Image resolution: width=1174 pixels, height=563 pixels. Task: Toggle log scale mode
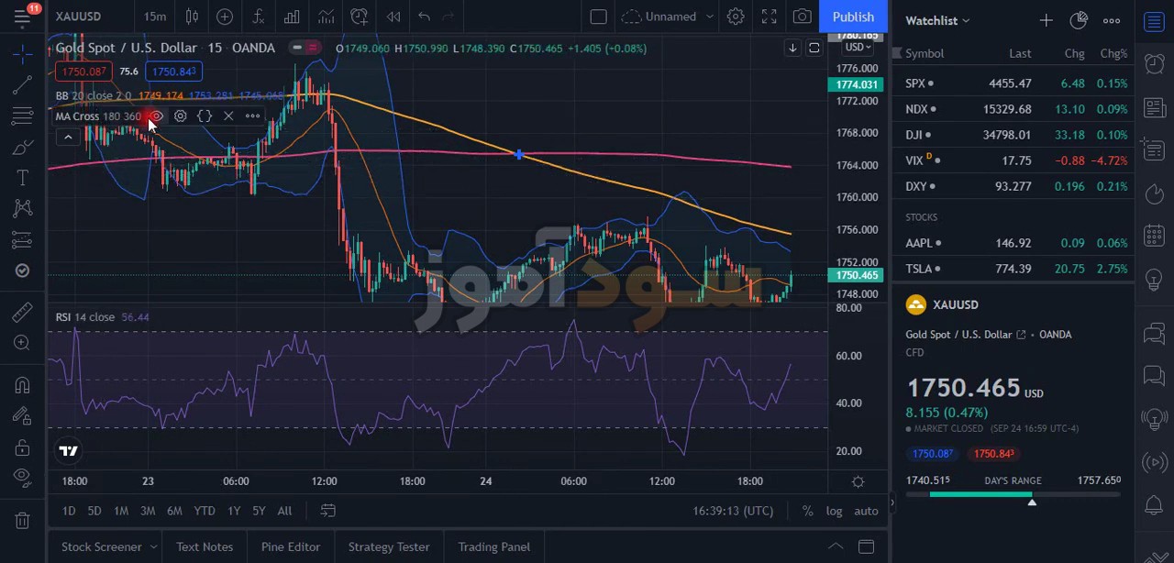click(x=834, y=511)
